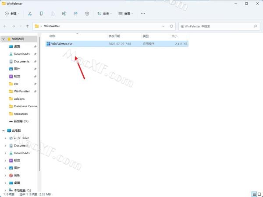Image resolution: width=263 pixels, height=197 pixels.
Task: Expand Documents under This PC
Action: 5,146
